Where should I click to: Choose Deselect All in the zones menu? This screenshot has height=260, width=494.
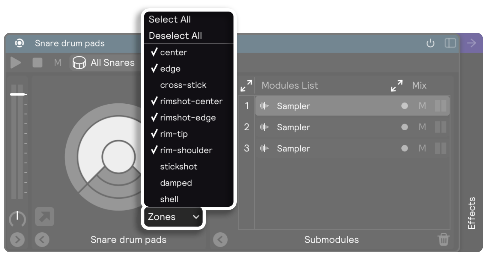click(175, 36)
